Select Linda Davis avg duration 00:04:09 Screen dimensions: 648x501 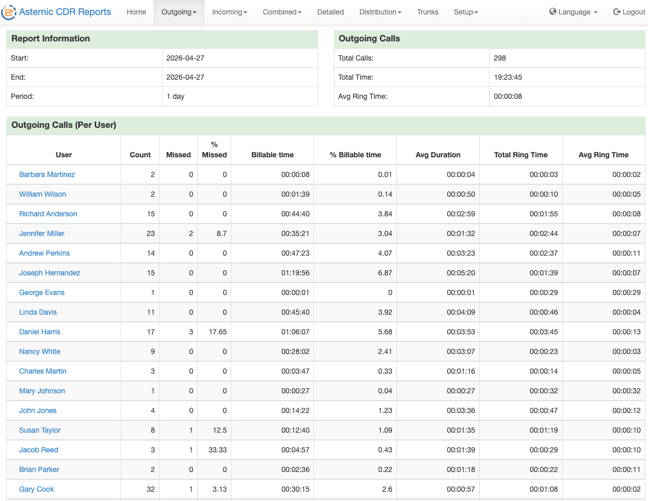(461, 312)
